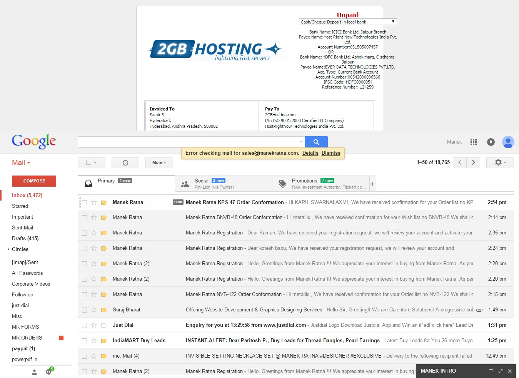This screenshot has height=378, width=519.
Task: Open the account profile avatar
Action: pyautogui.click(x=508, y=142)
